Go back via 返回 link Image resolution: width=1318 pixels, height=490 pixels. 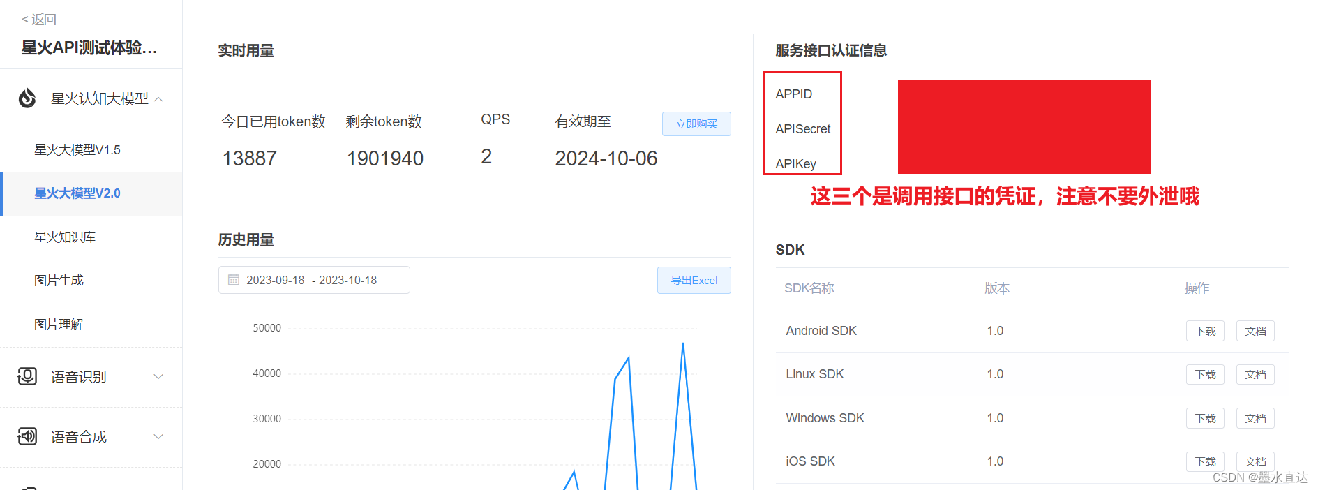point(39,20)
